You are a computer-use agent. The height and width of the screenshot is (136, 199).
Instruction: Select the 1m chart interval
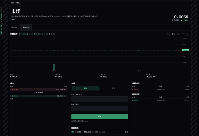[168, 34]
